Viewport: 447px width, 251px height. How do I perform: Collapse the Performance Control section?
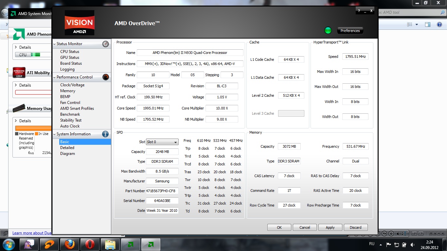[55, 77]
